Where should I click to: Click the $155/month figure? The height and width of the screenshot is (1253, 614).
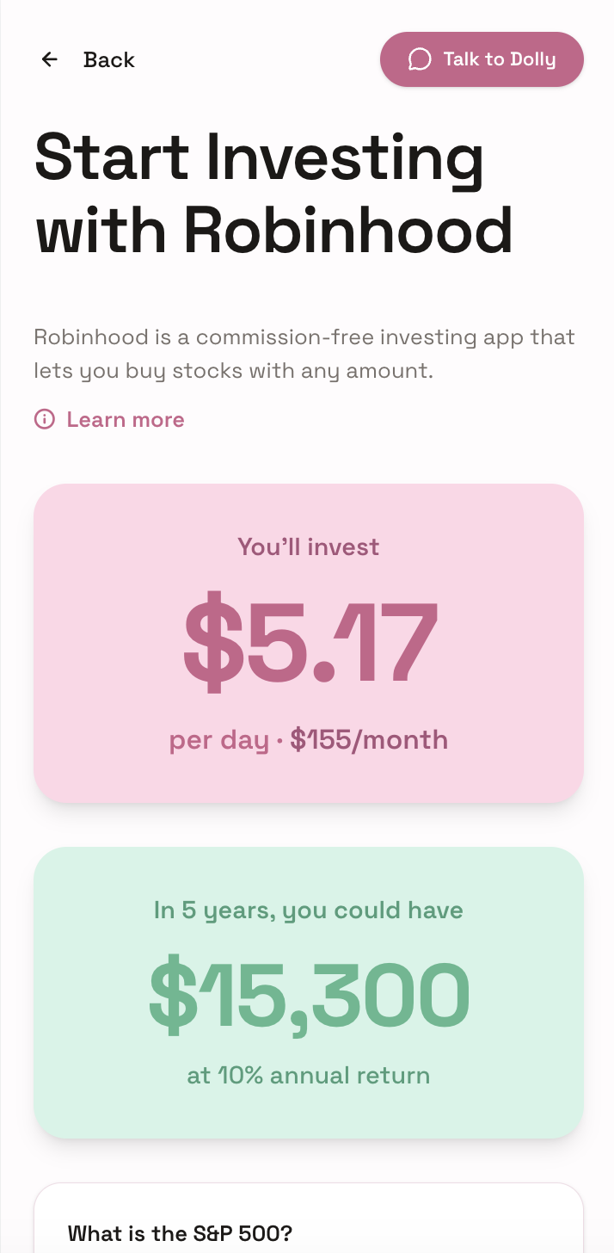pyautogui.click(x=370, y=739)
